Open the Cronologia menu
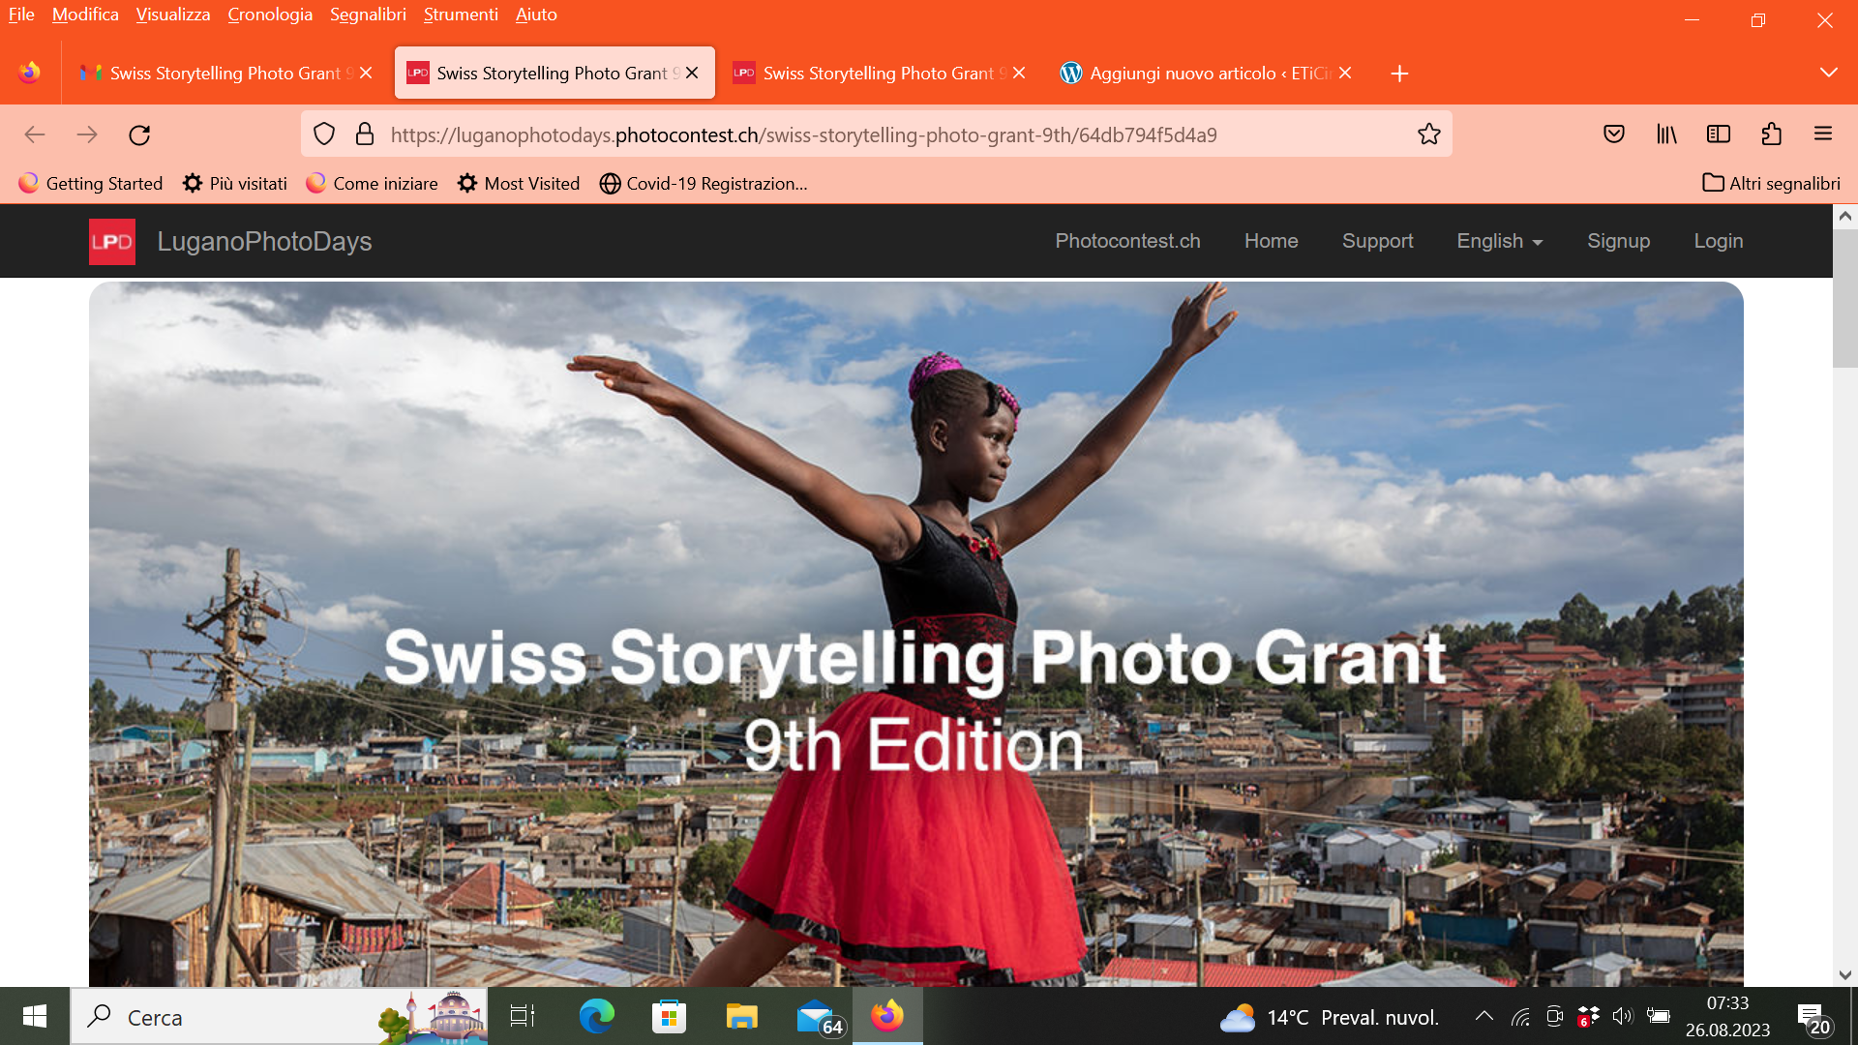The image size is (1858, 1045). pyautogui.click(x=270, y=15)
